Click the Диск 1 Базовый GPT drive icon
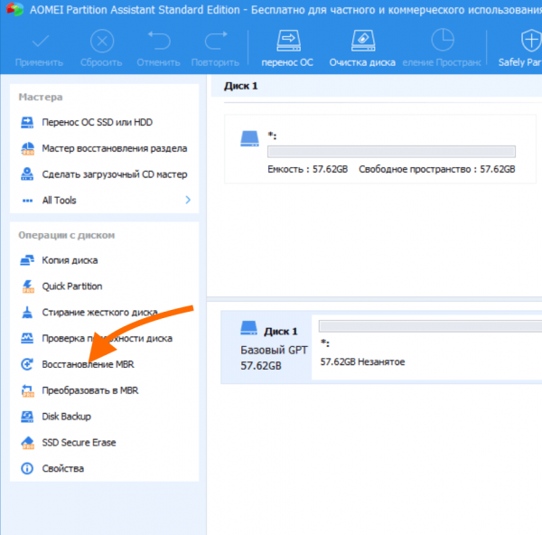Viewport: 542px width, 535px height. (249, 328)
